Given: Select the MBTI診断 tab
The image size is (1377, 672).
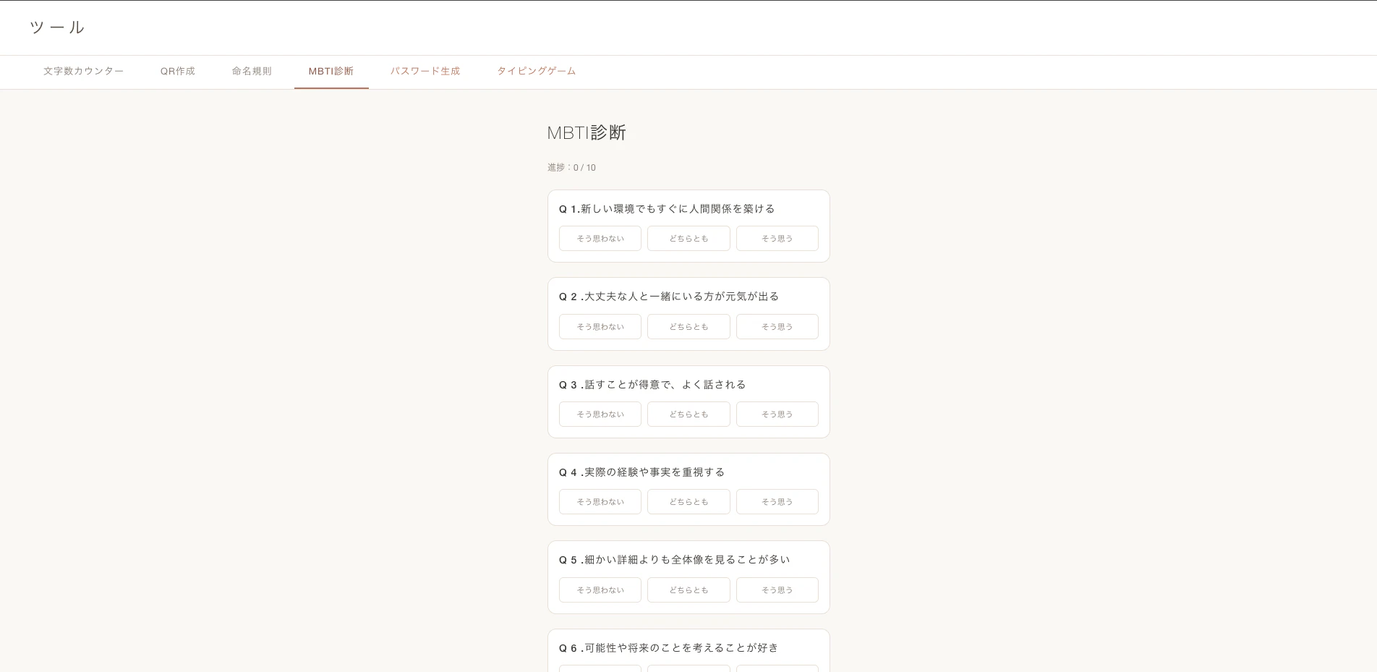Looking at the screenshot, I should [331, 72].
